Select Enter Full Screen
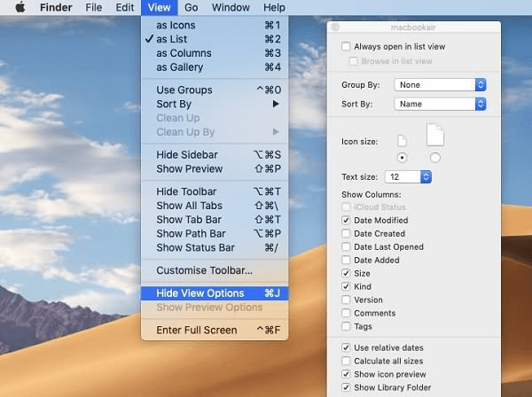 (x=215, y=330)
